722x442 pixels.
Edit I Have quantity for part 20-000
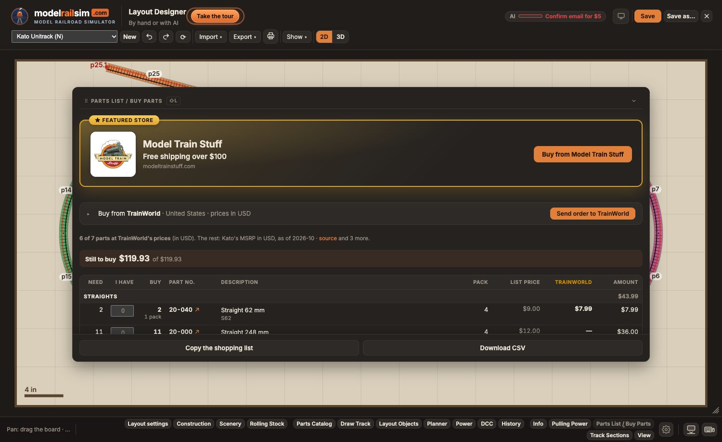(x=122, y=331)
